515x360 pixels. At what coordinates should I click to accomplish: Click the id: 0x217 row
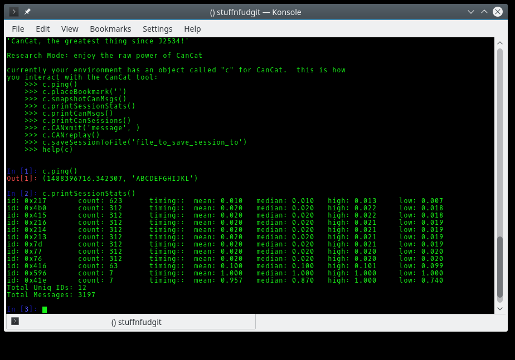click(x=225, y=201)
